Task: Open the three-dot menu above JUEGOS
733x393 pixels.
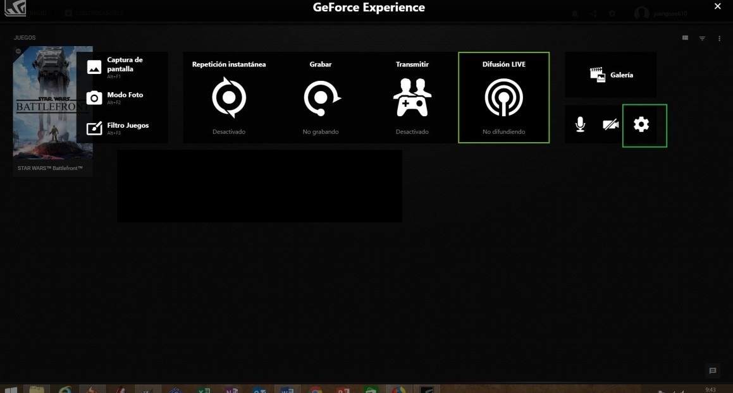Action: tap(719, 38)
